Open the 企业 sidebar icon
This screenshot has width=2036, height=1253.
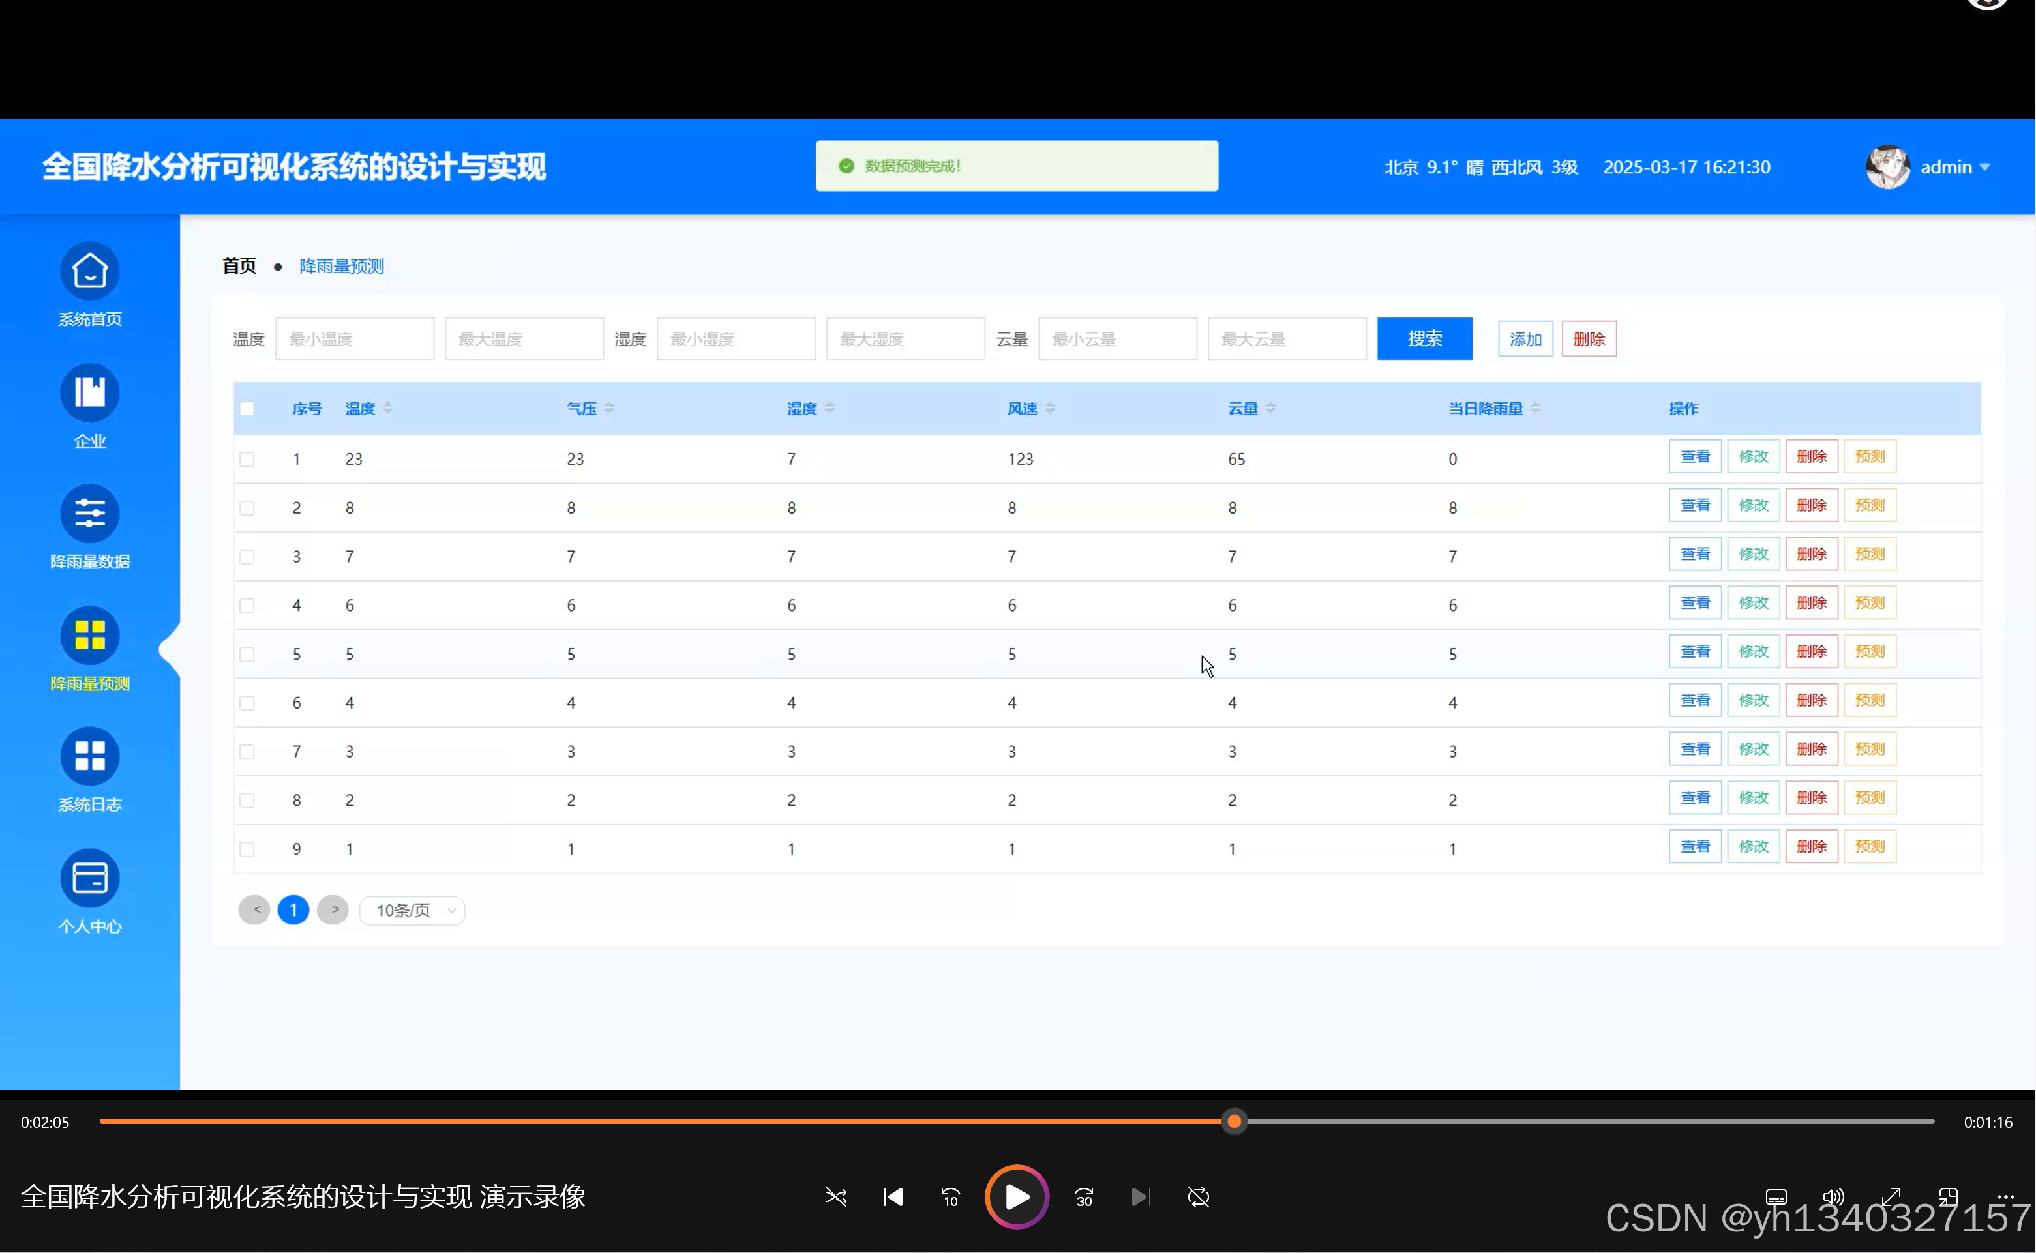pos(89,393)
